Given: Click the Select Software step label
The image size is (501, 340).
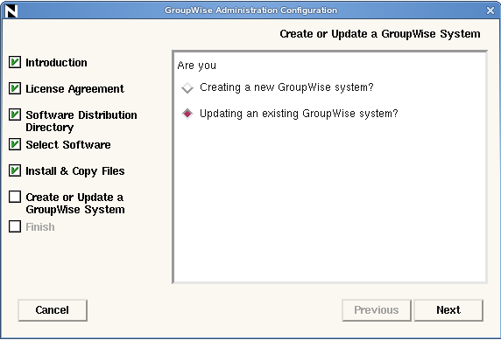Looking at the screenshot, I should click(68, 145).
